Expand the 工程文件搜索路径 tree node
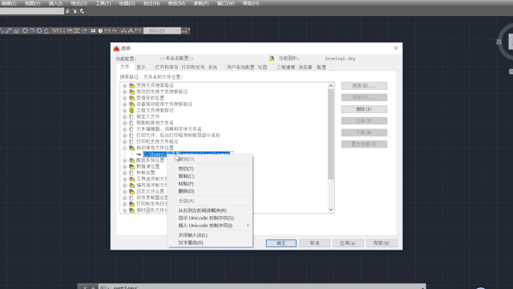513x289 pixels. (125, 111)
